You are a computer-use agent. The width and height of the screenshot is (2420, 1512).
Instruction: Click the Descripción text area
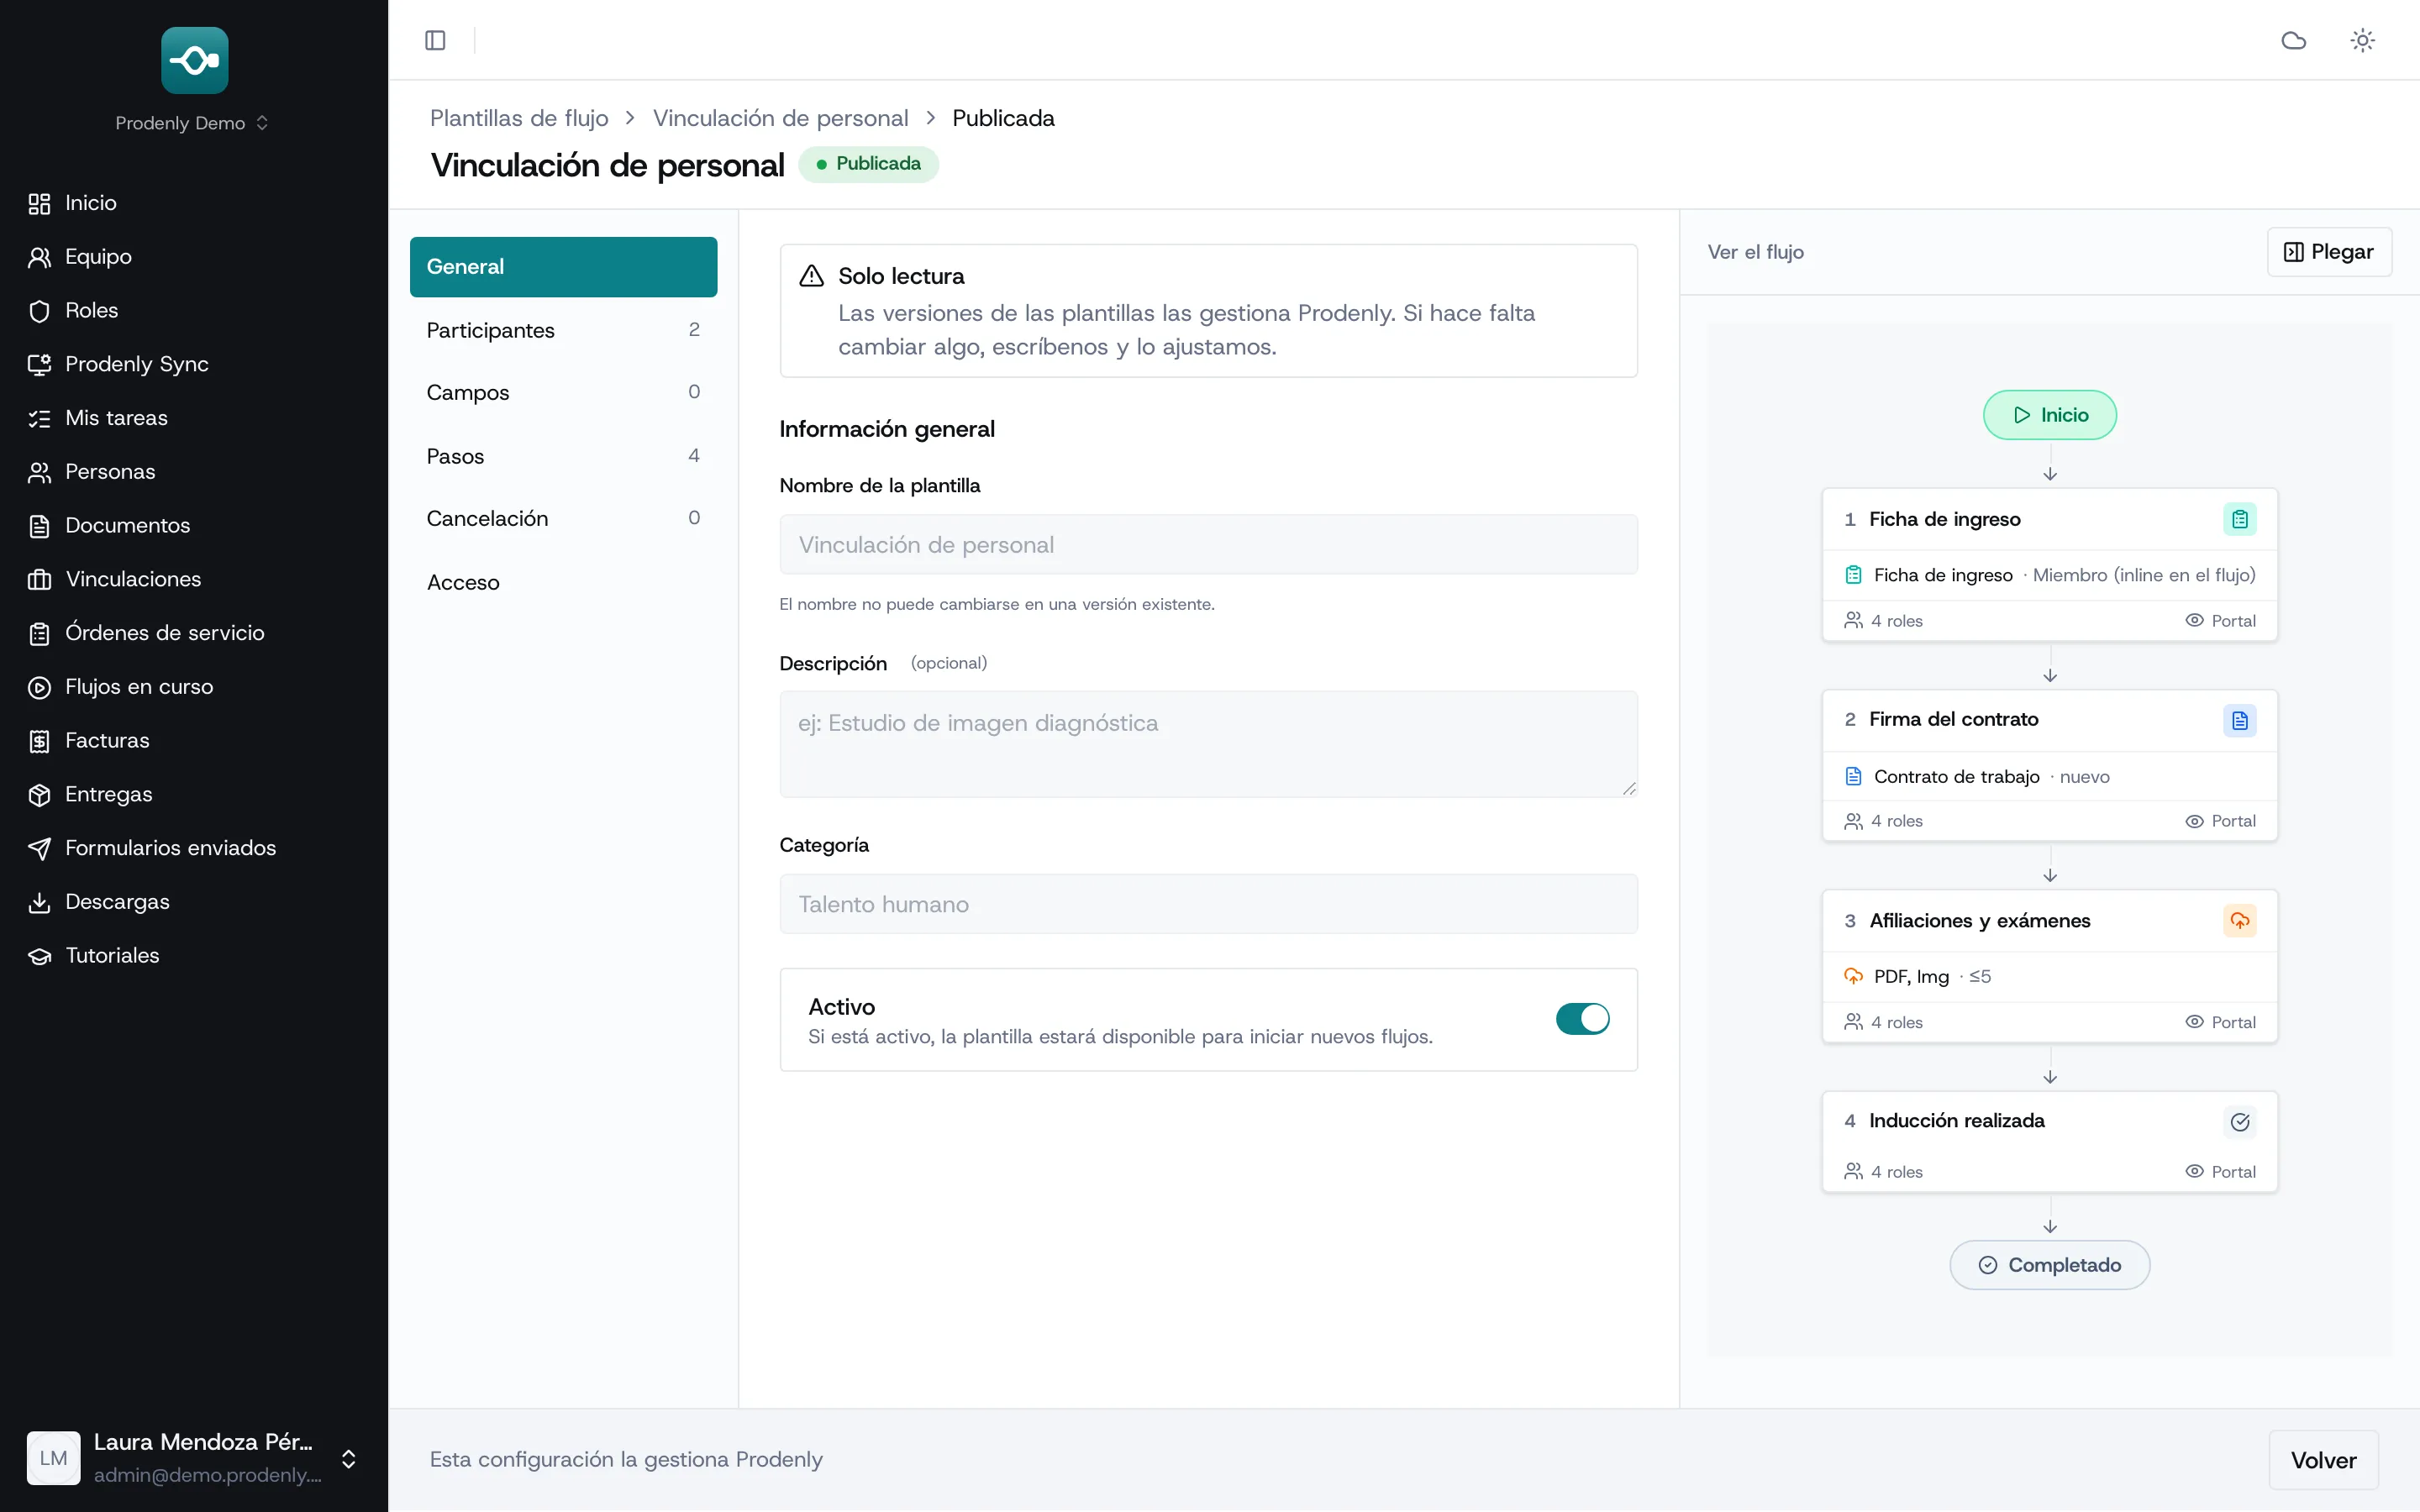click(1208, 744)
